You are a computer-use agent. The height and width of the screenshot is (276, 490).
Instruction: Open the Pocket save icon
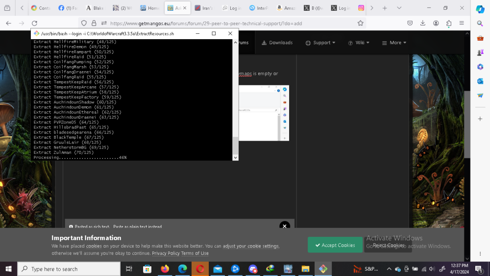coord(411,23)
